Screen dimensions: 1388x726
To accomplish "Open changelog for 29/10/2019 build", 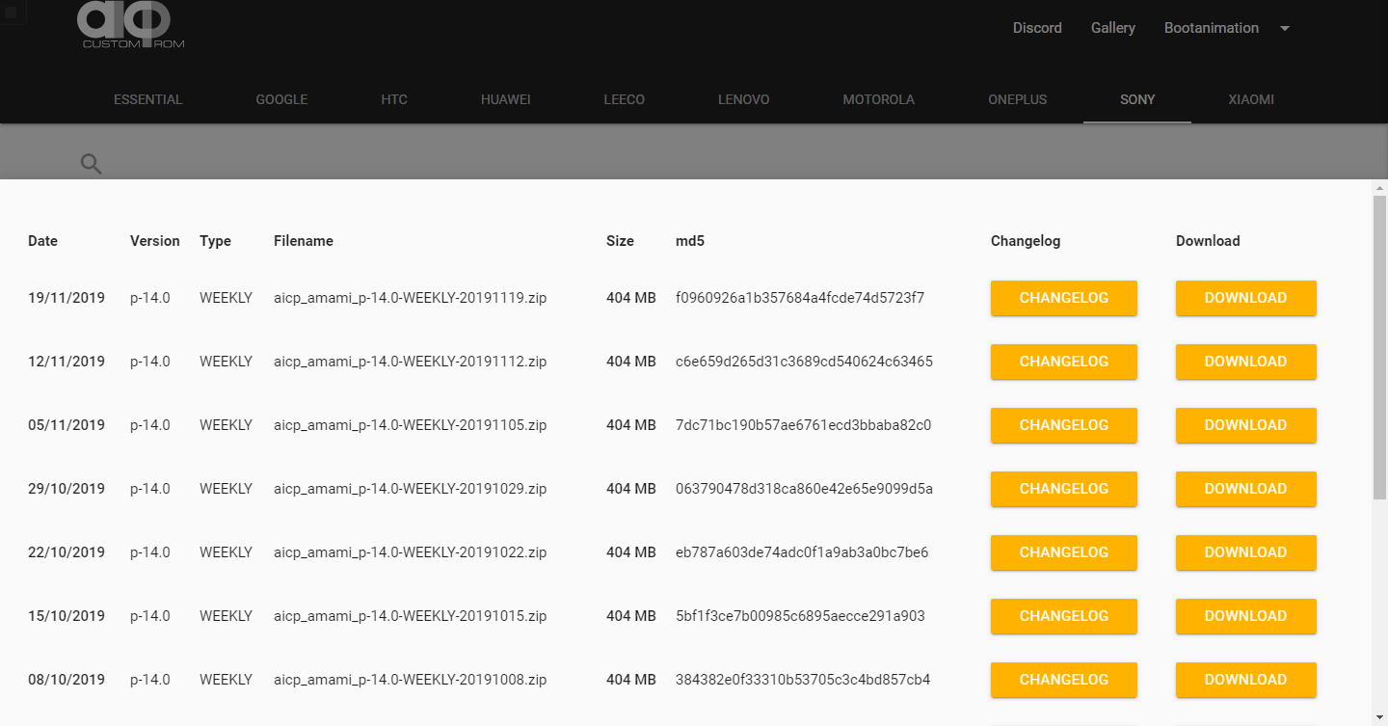I will 1064,489.
